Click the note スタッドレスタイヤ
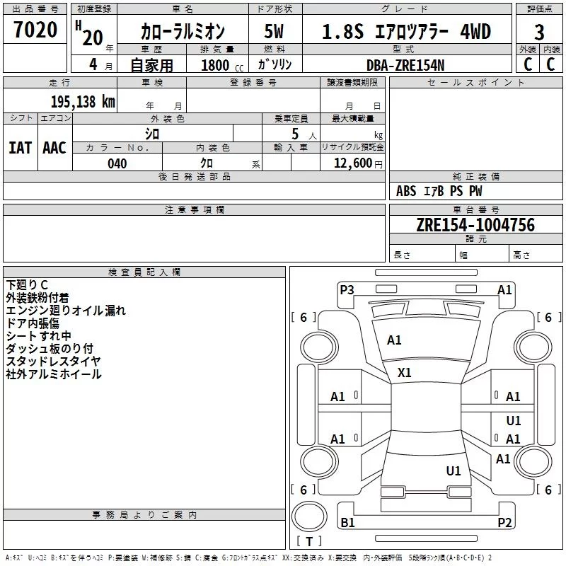The image size is (566, 566). click(x=54, y=361)
